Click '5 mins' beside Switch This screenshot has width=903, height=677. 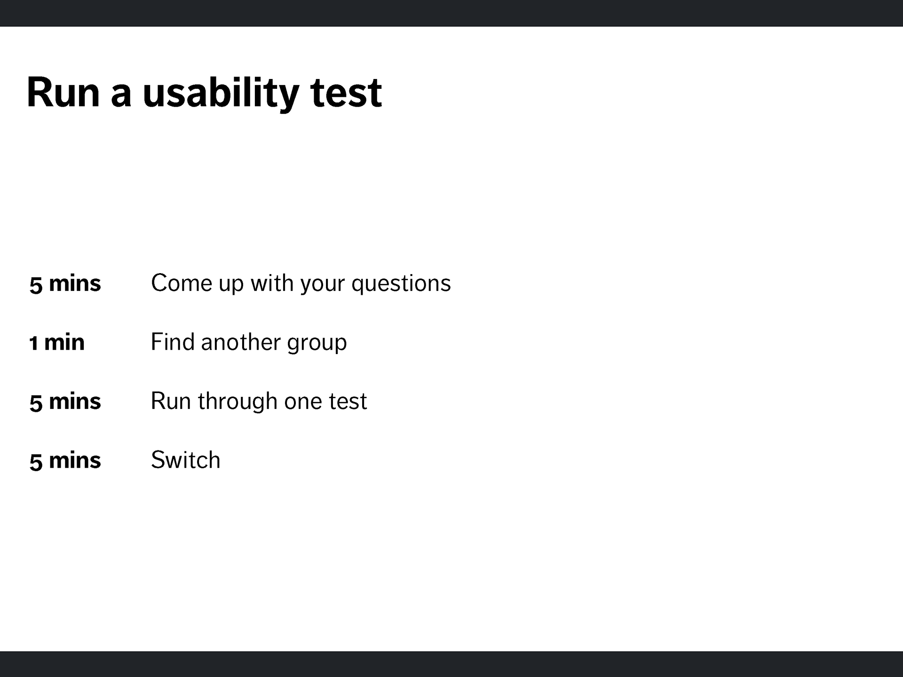point(65,461)
